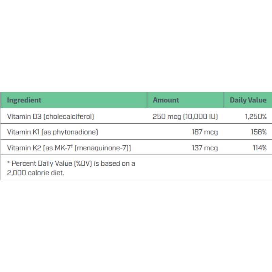Click the dagger superscript after MK-7
Screen dimensions: 272x272
pos(72,146)
